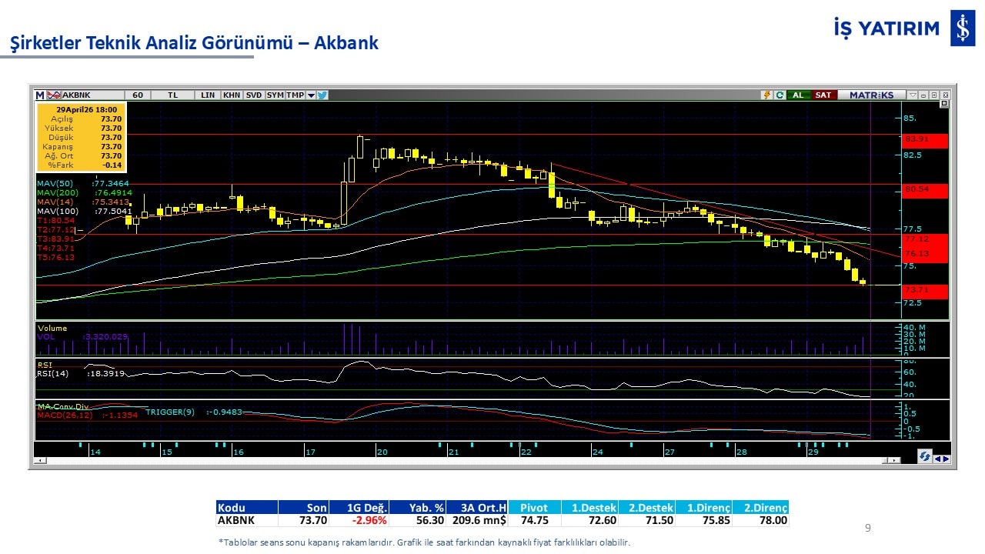Click the blue right navigation arrow

[946, 459]
